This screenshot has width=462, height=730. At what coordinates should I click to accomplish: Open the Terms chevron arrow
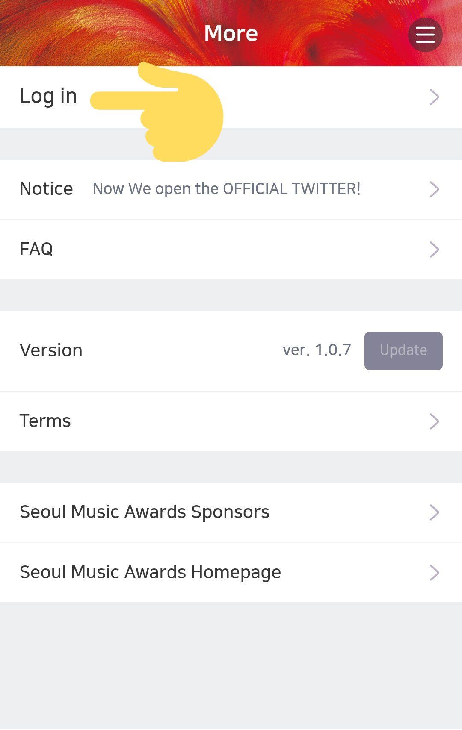pyautogui.click(x=434, y=421)
